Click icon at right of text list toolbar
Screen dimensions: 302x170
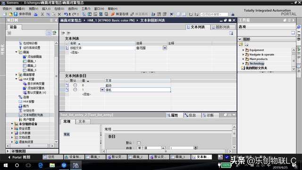[x=231, y=33]
